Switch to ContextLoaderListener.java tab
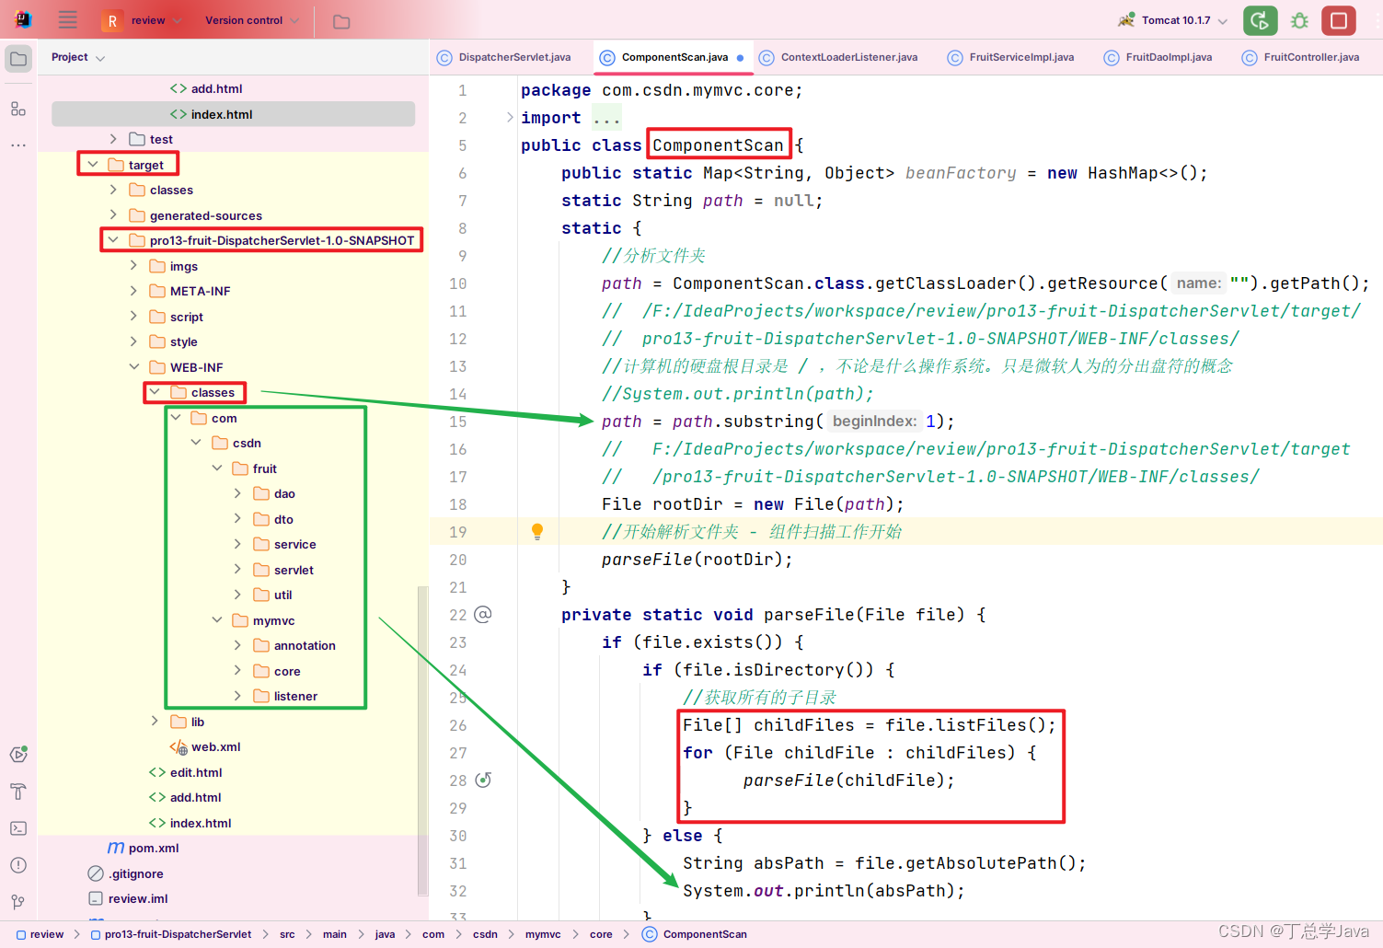The width and height of the screenshot is (1383, 948). [x=838, y=57]
